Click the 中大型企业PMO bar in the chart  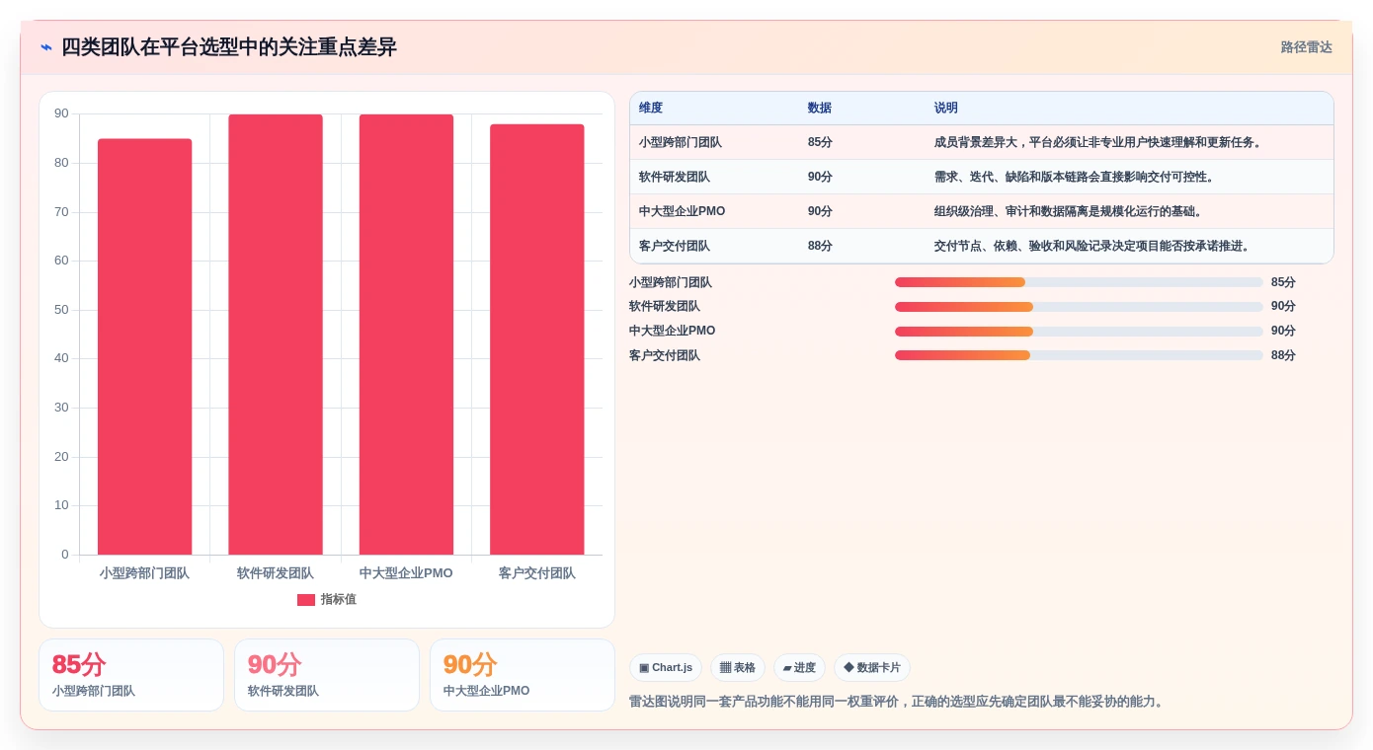coord(406,335)
